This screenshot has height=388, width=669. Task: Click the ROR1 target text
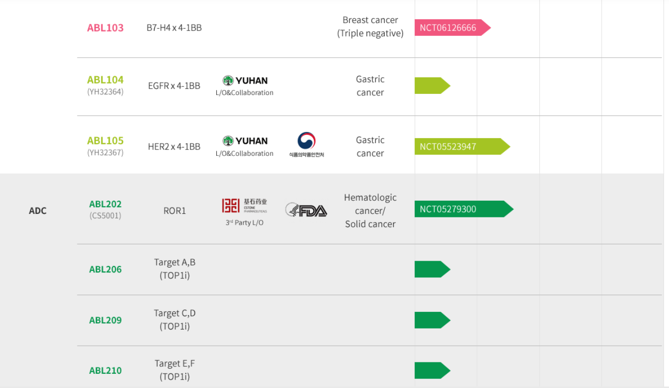[175, 211]
